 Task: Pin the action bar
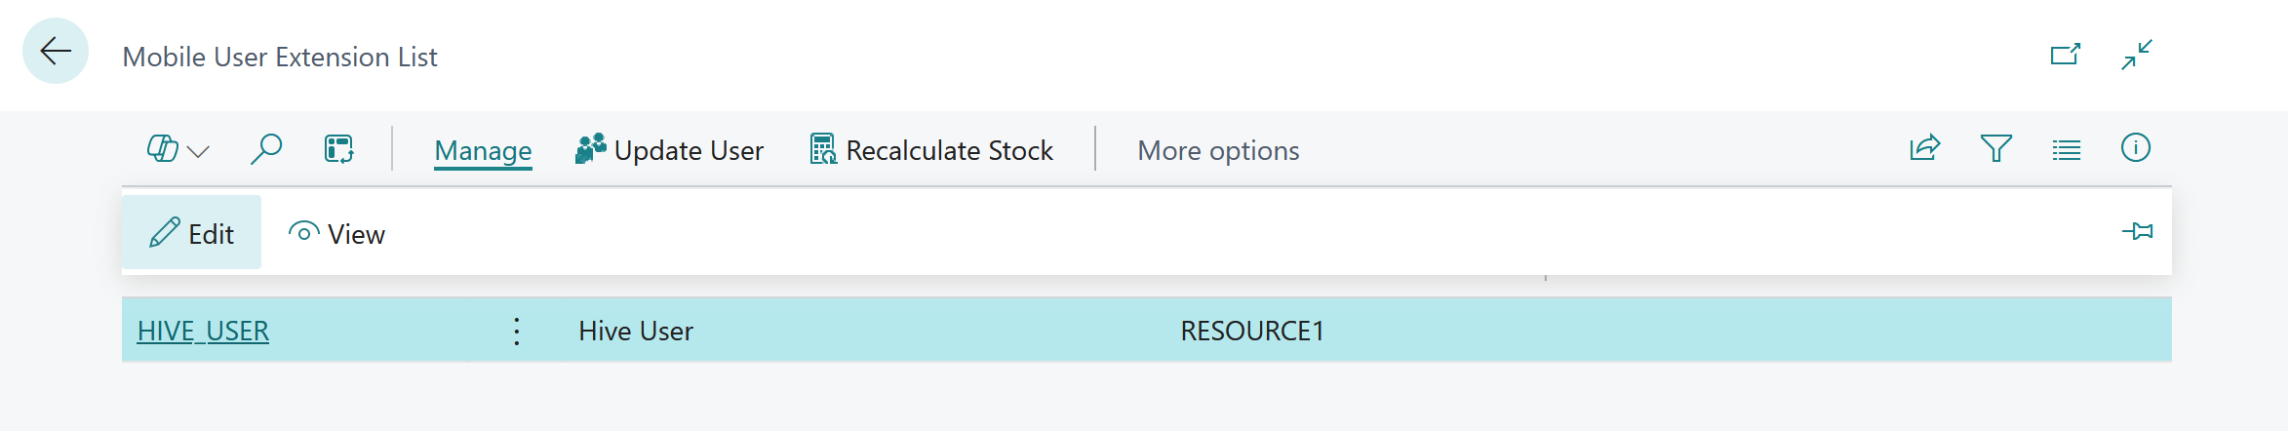pos(2137,232)
